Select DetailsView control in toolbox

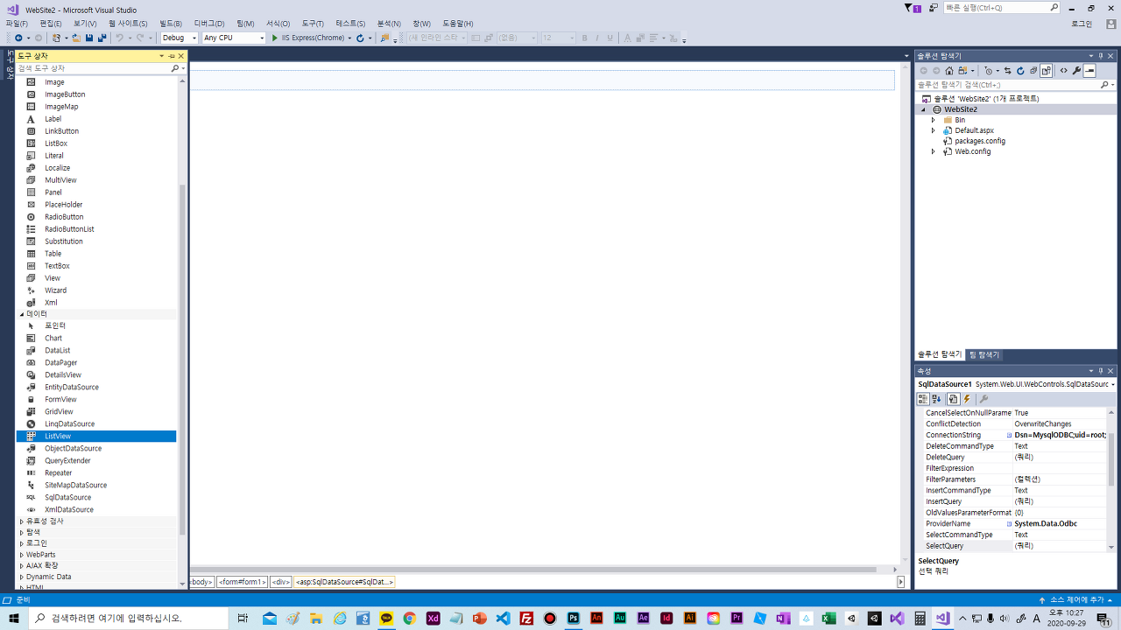click(x=96, y=374)
